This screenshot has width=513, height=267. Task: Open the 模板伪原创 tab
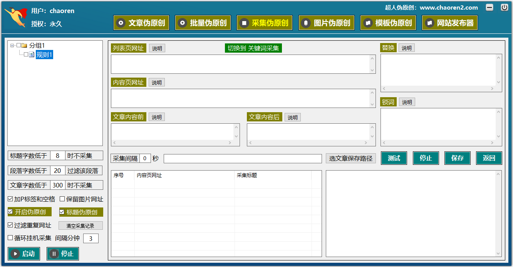(388, 23)
